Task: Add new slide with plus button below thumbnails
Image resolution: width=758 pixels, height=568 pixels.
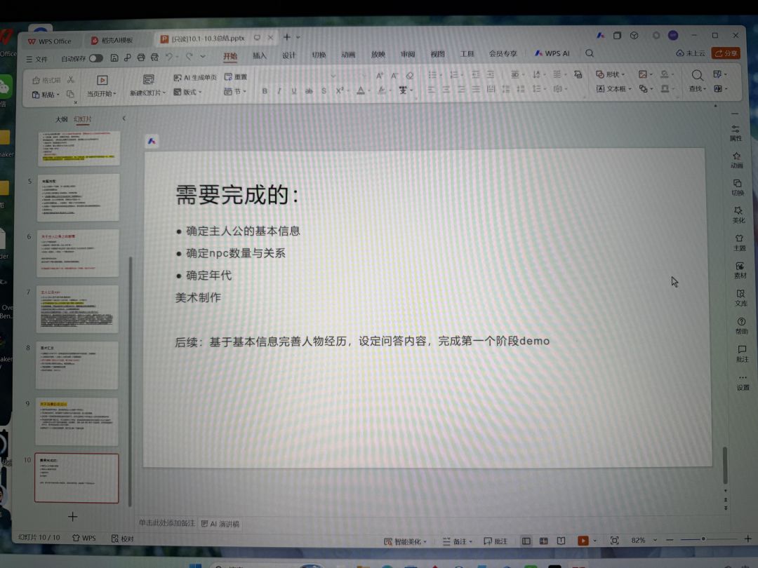Action: click(x=72, y=517)
